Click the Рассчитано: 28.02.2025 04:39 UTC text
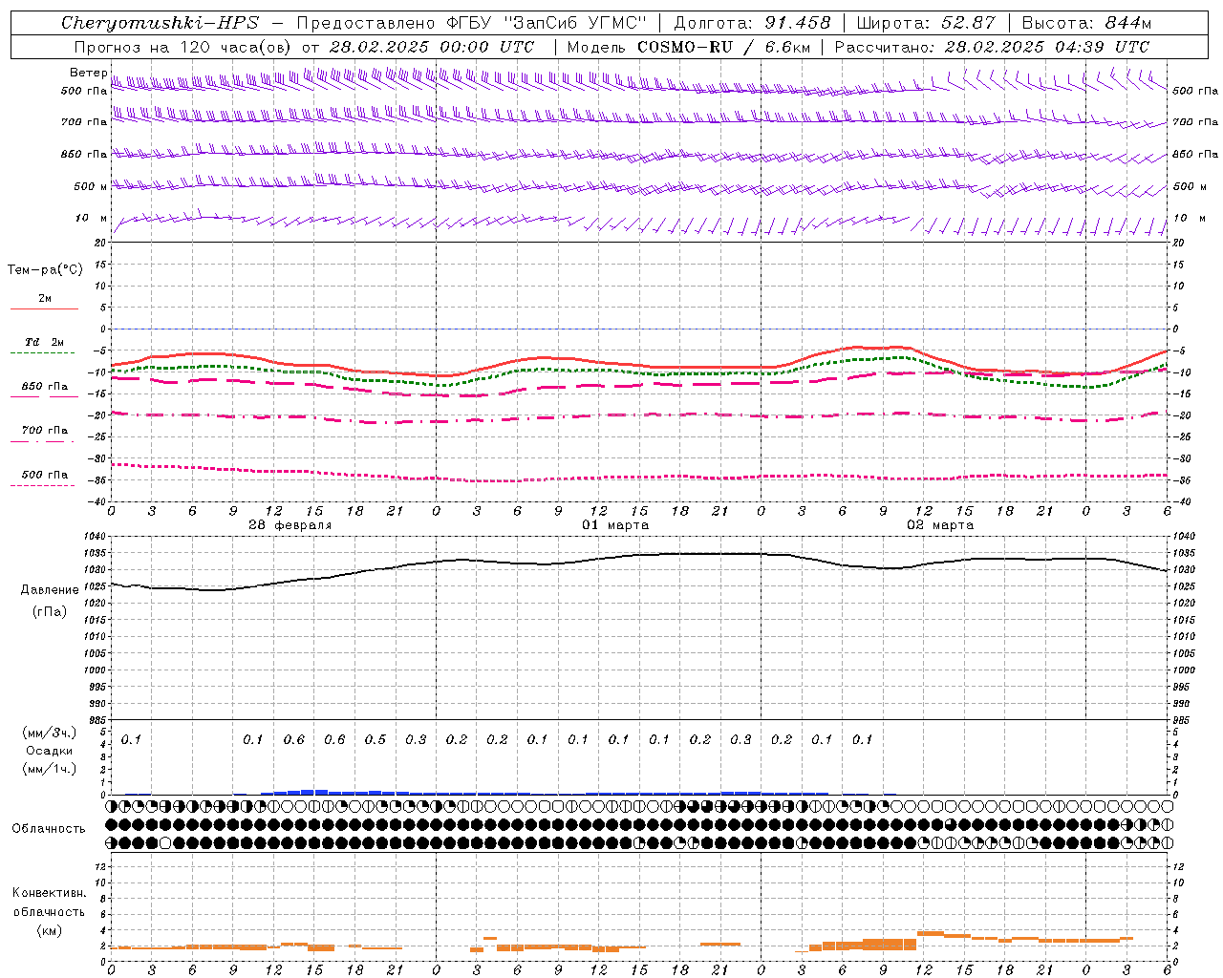The width and height of the screenshot is (1223, 978). click(992, 47)
